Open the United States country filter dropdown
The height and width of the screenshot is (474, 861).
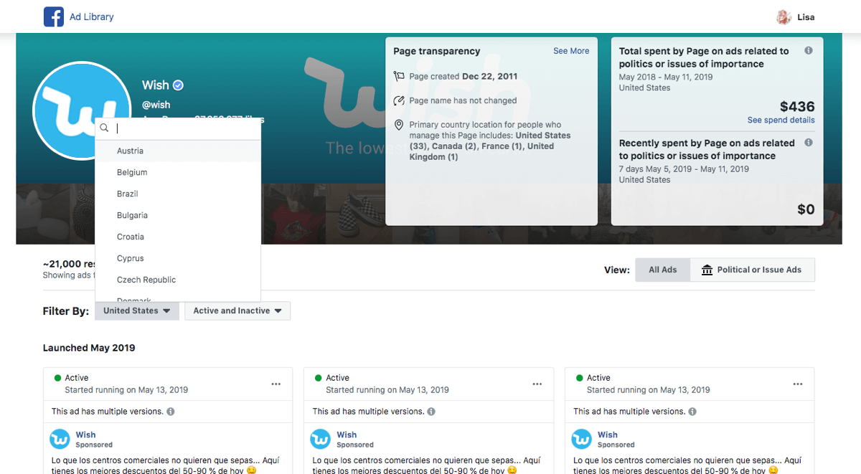[137, 311]
